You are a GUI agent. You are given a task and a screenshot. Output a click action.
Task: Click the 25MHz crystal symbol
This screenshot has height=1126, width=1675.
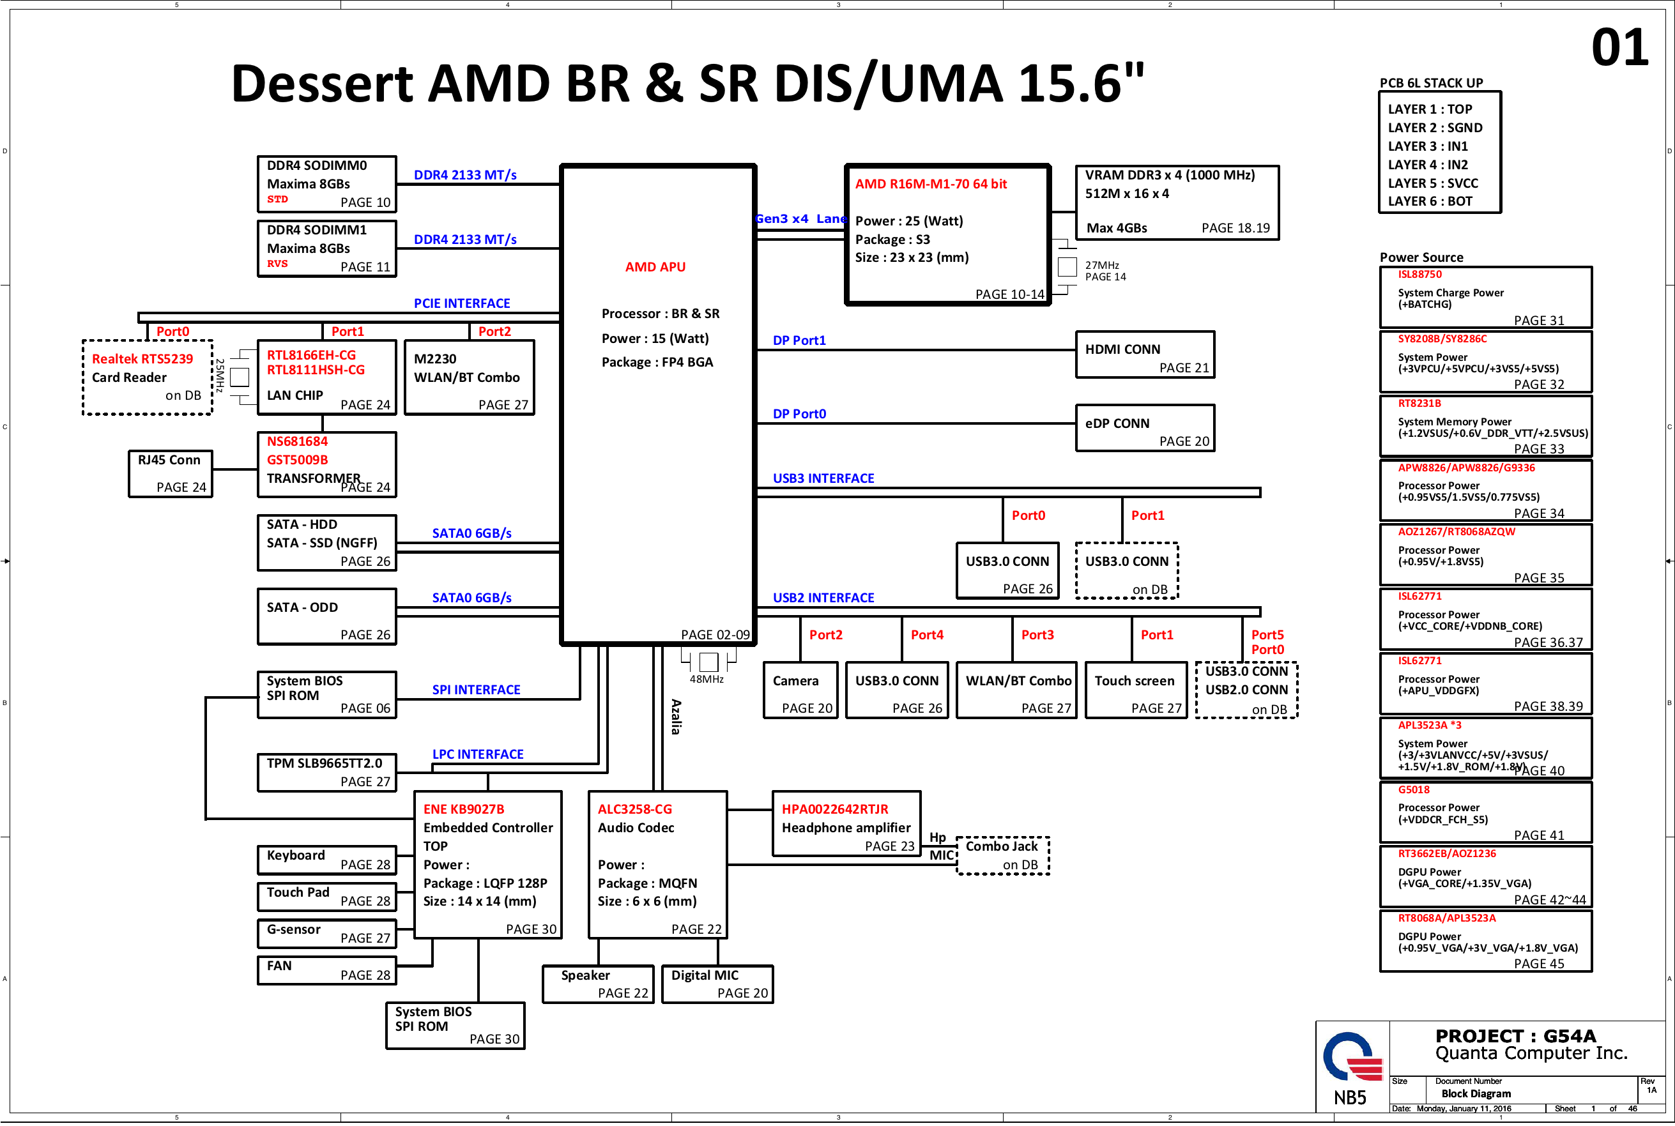click(x=239, y=377)
